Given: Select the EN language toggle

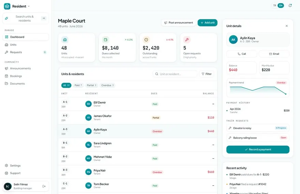Looking at the screenshot, I should [281, 5].
